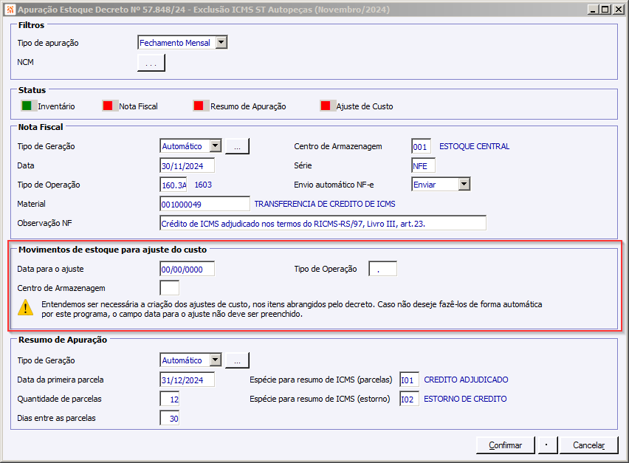The width and height of the screenshot is (629, 463).
Task: Click ellipsis button beside Nota Fiscal Tipo de Geração
Action: [x=237, y=146]
